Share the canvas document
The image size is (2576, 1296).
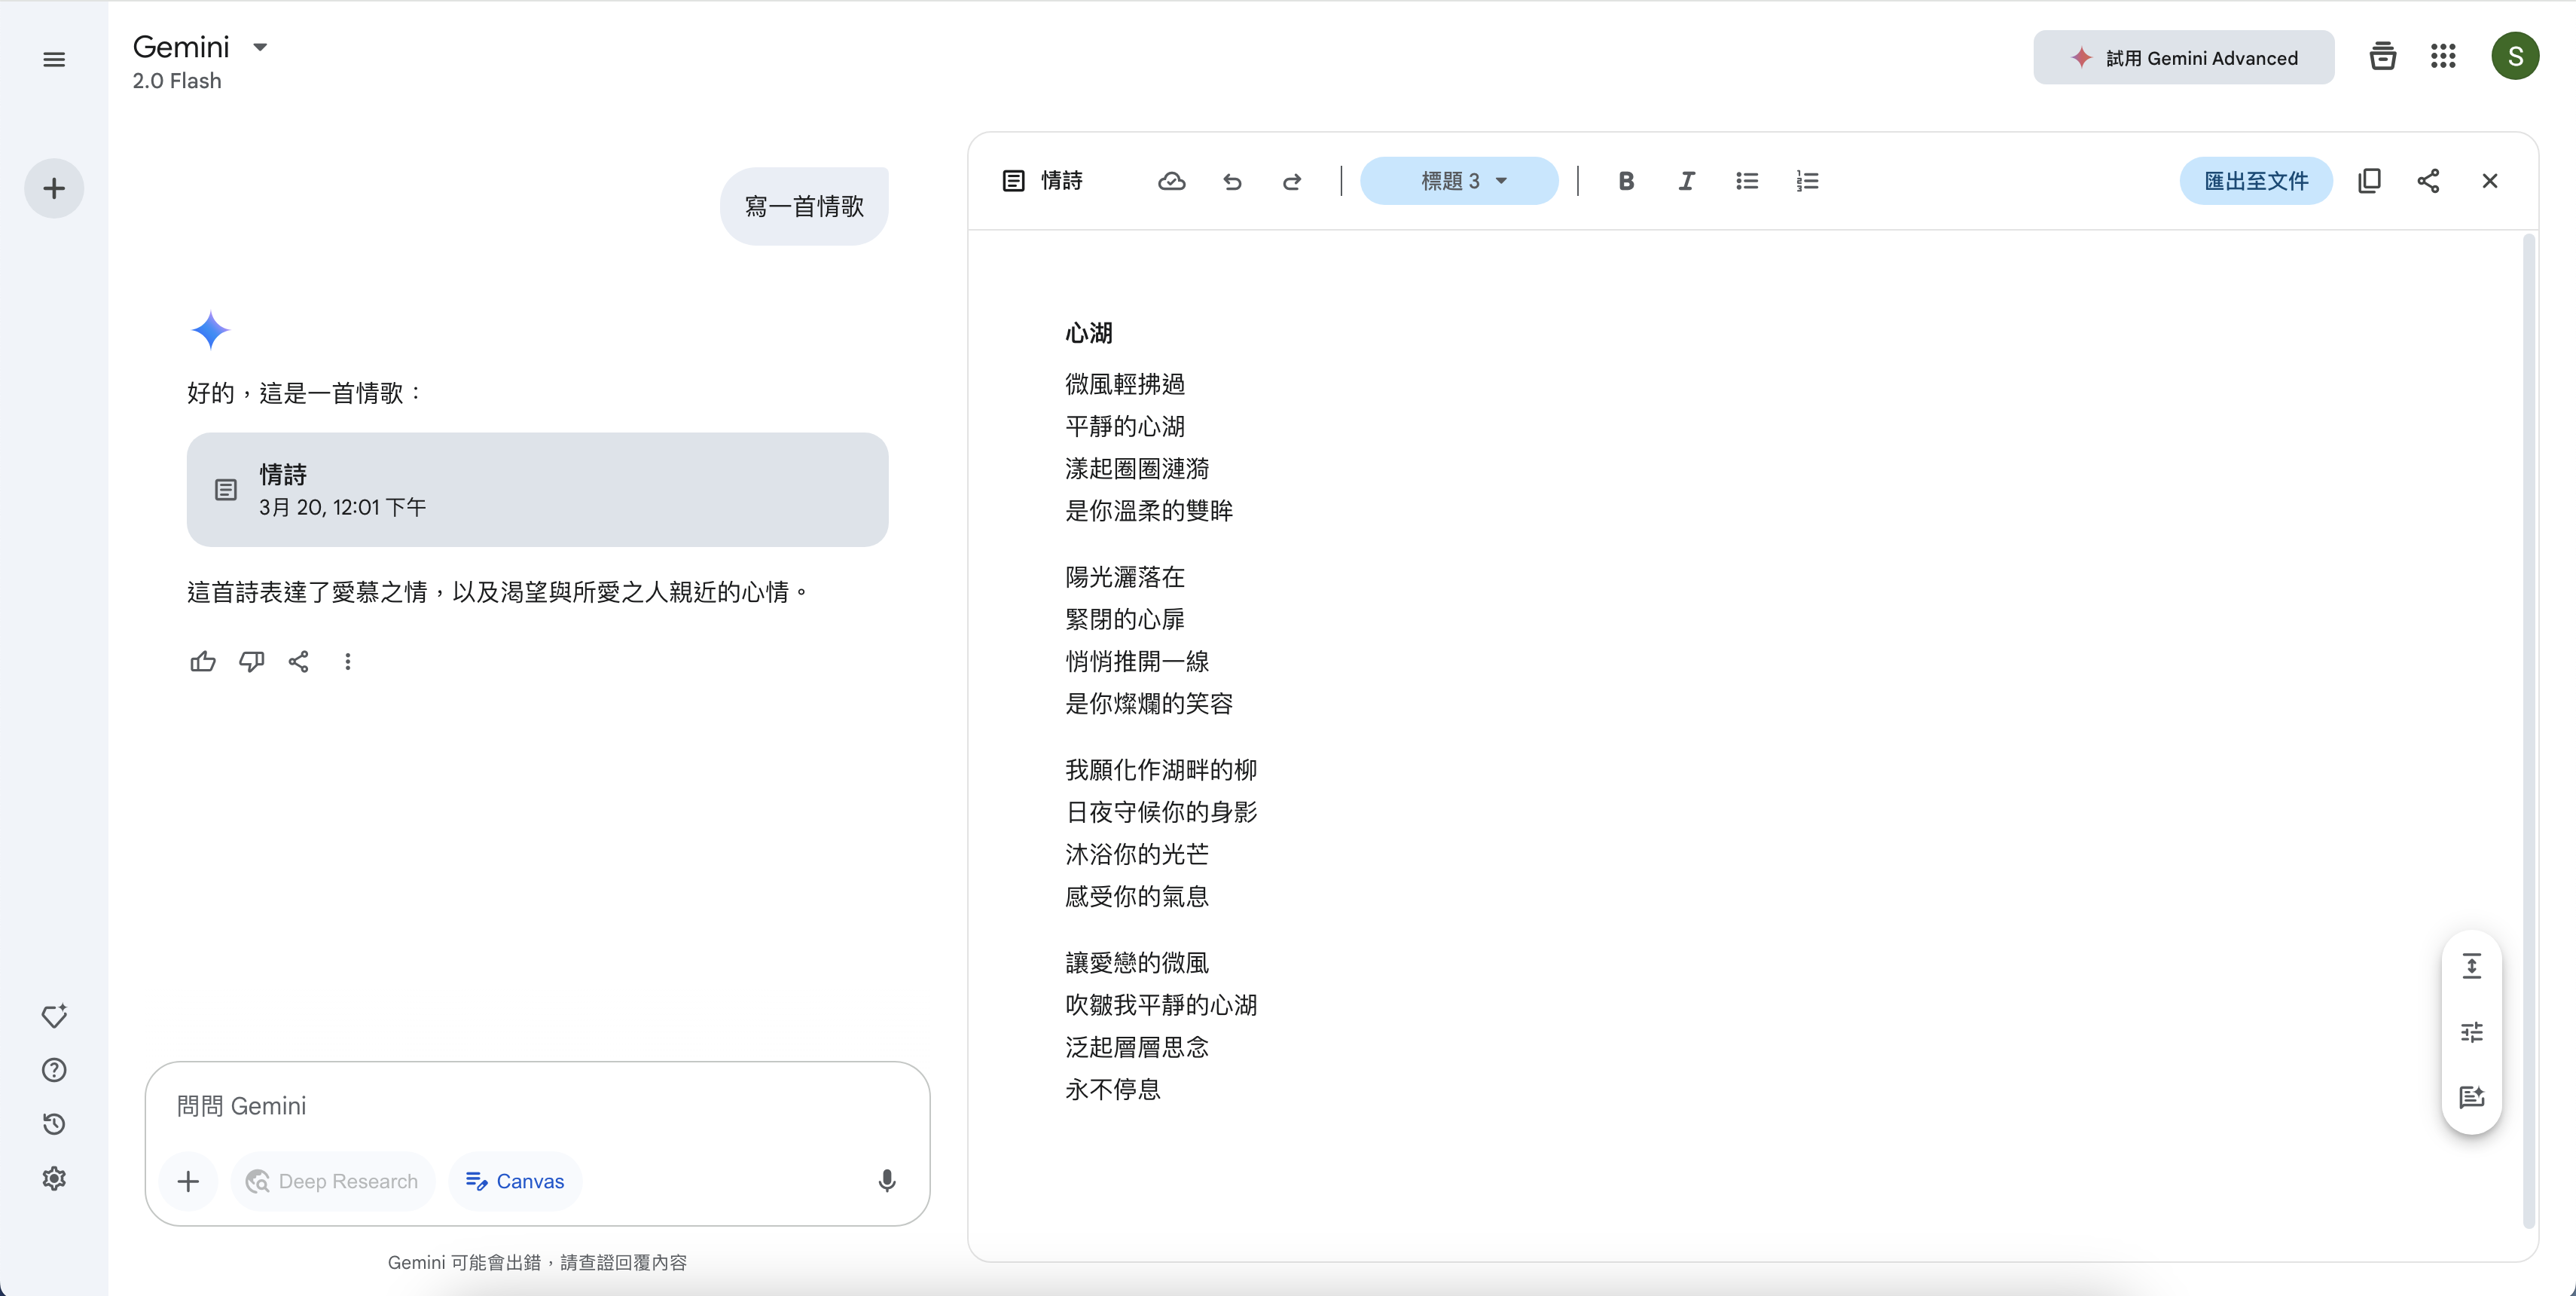[2428, 181]
